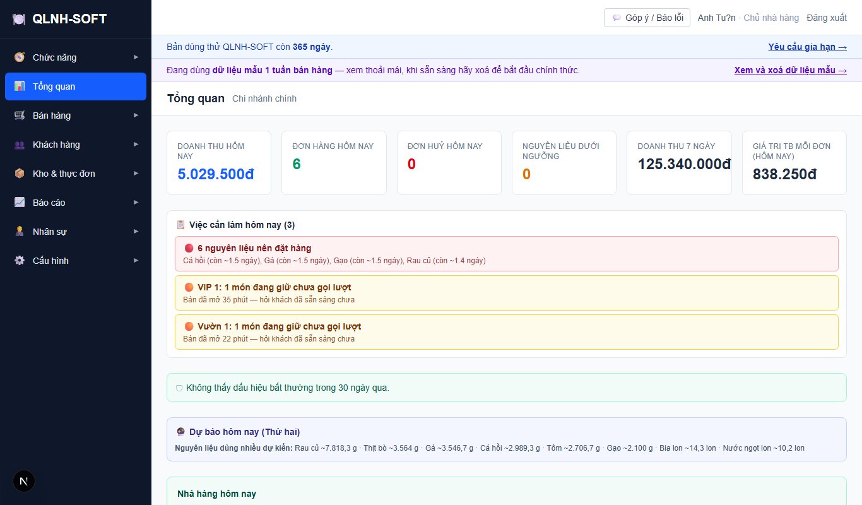
Task: Click the person icon beside Nhân sự
Action: coord(20,232)
